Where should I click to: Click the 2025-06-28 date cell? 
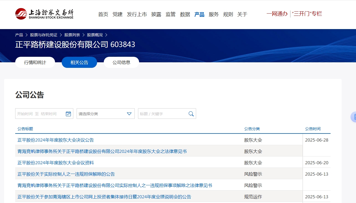click(317, 140)
